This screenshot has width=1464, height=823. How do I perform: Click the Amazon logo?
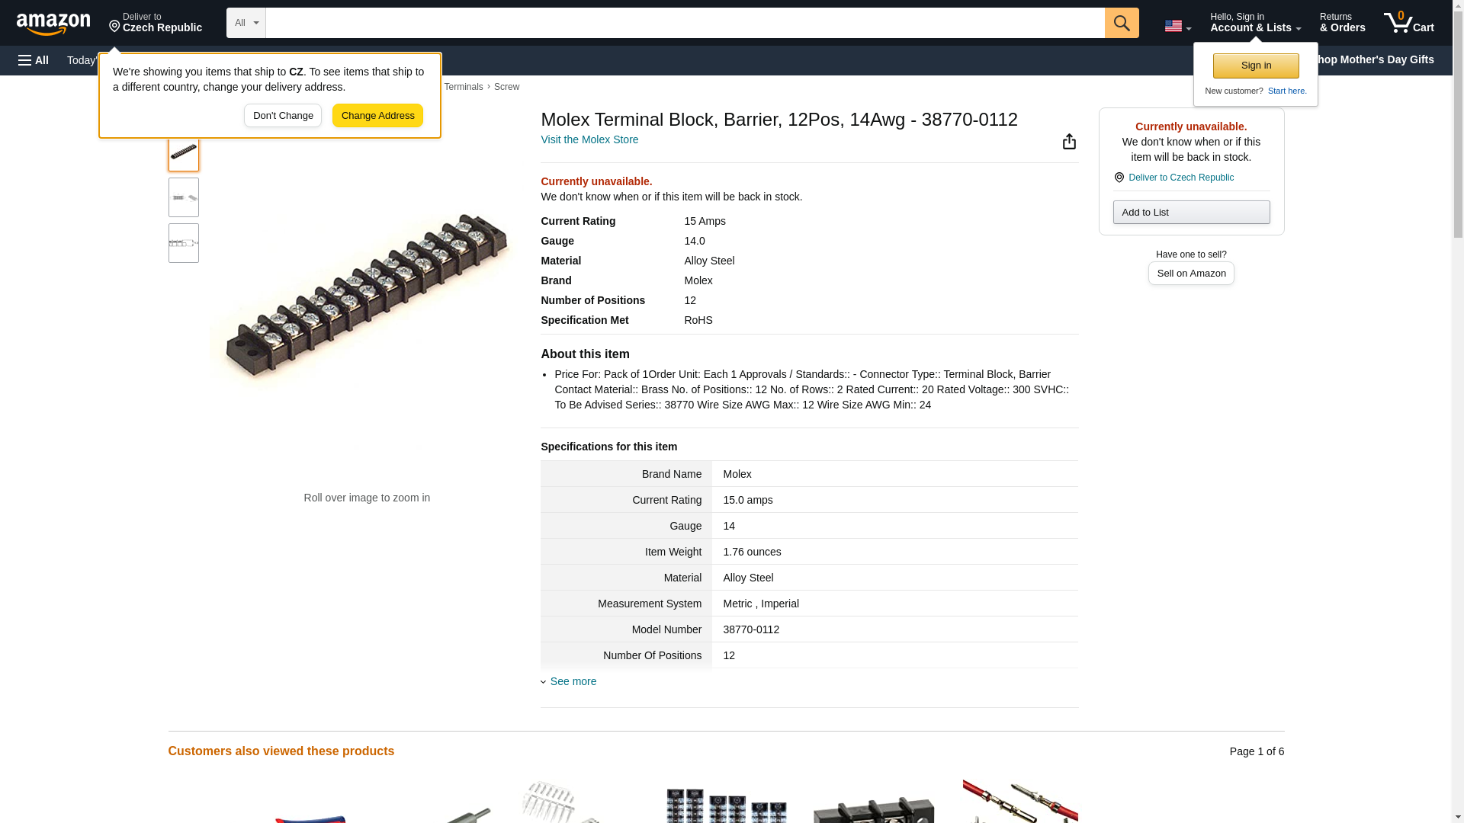tap(53, 24)
